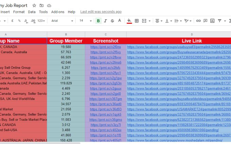Decrease decimal places
231x144 pixels.
26,21
